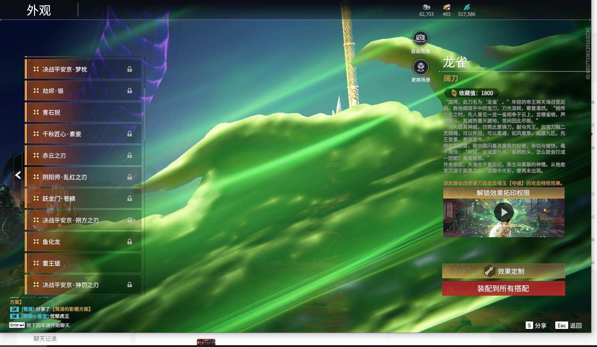
Task: Click the skin icon left of 雷王锯
Action: [x=36, y=263]
